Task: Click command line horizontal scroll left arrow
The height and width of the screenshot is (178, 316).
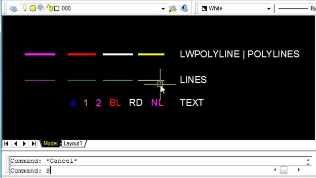Action: click(x=275, y=170)
